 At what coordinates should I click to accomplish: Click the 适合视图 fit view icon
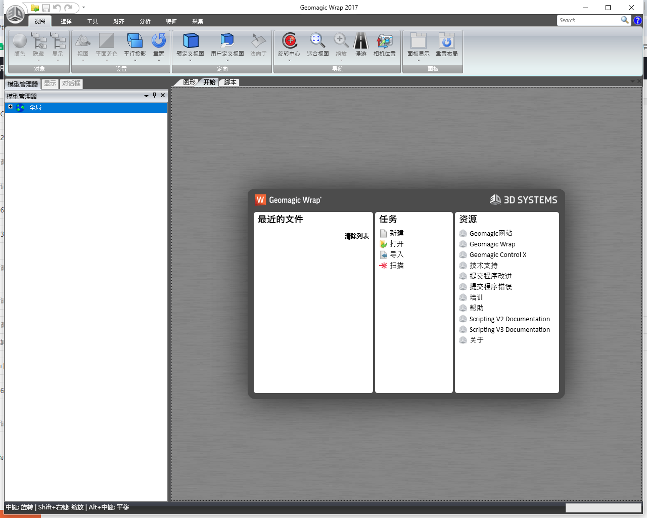[317, 40]
